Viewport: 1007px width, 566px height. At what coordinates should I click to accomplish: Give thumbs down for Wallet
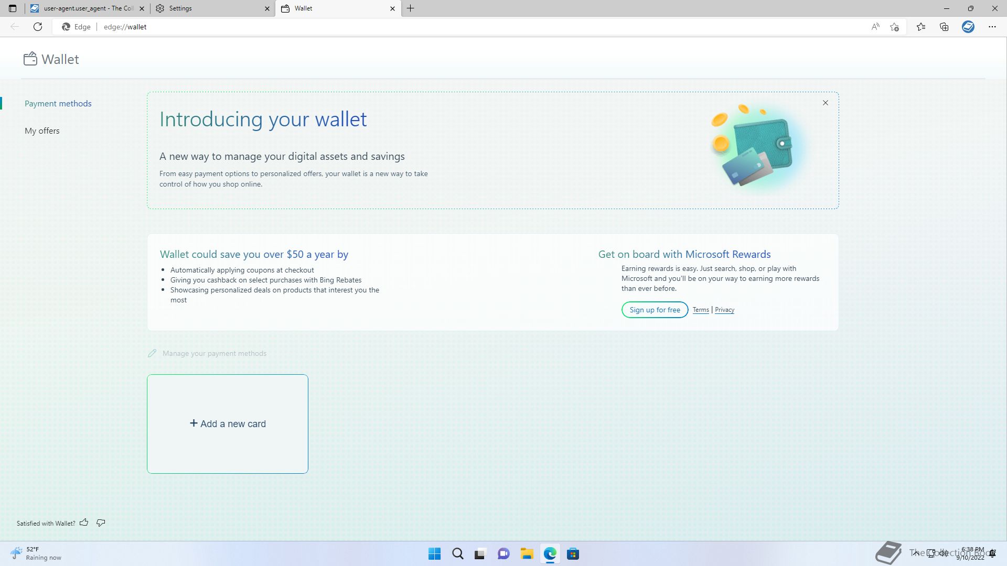pyautogui.click(x=101, y=523)
